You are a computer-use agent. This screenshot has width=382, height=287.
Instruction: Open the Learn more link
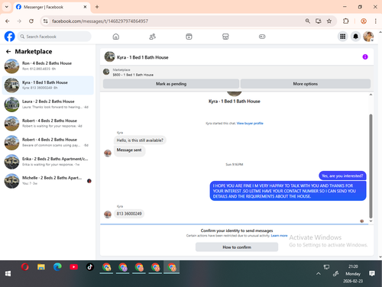point(279,236)
